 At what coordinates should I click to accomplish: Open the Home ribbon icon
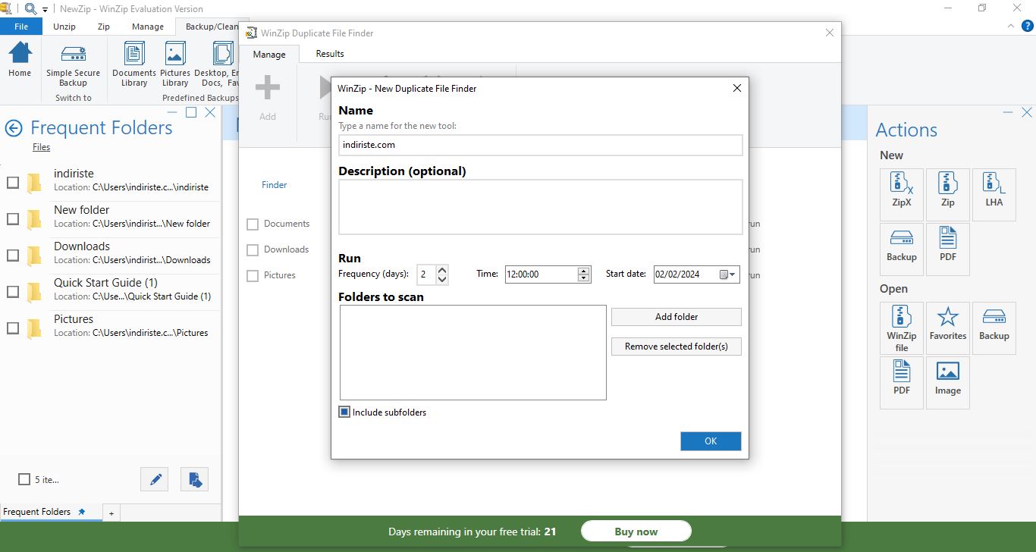click(20, 59)
